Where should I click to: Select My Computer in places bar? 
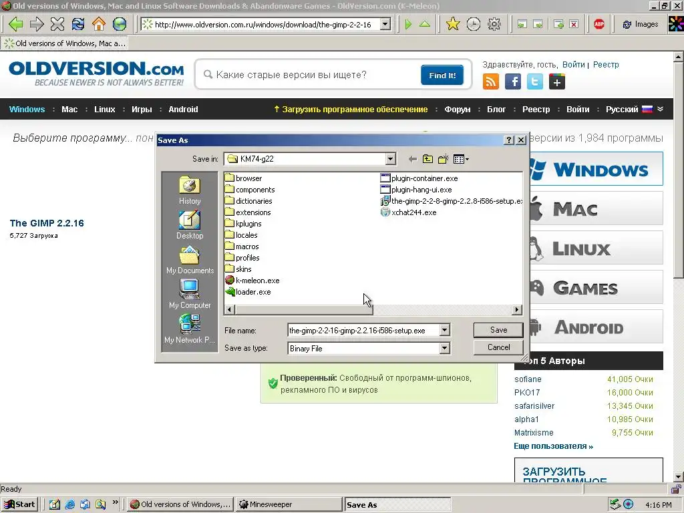[190, 295]
